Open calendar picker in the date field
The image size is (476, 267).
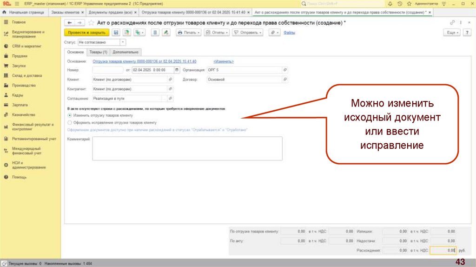pyautogui.click(x=177, y=70)
